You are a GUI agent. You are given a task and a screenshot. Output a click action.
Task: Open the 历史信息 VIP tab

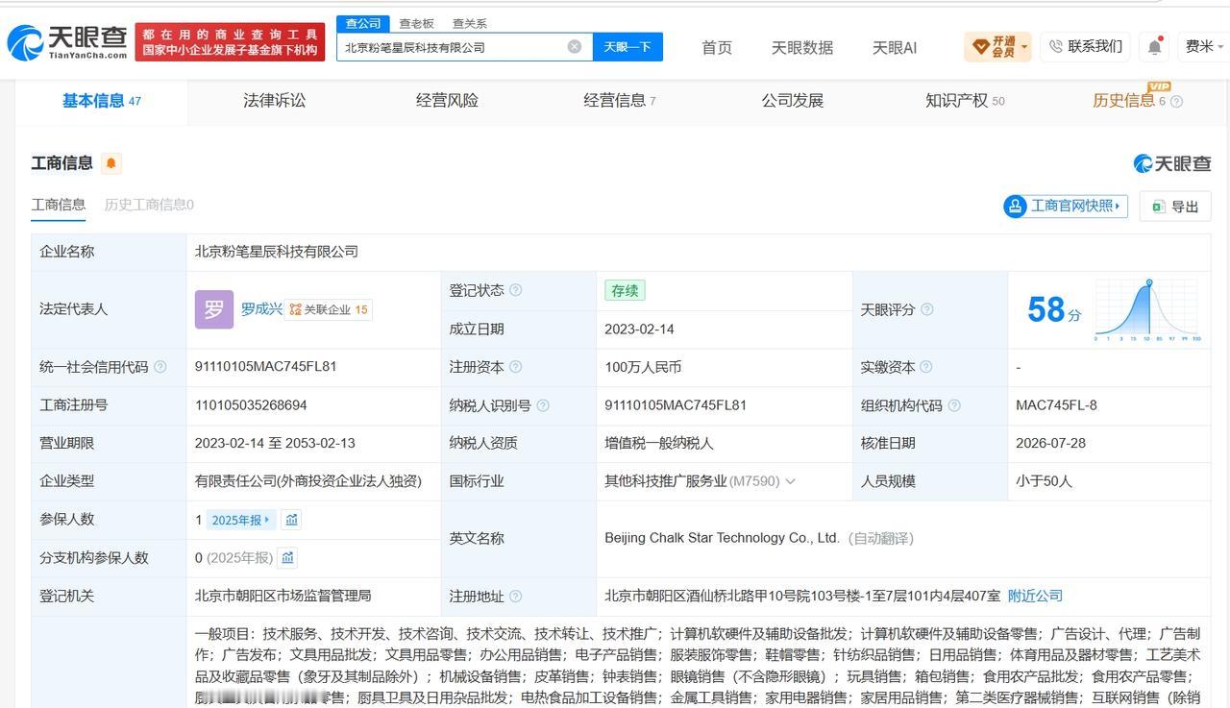pos(1129,100)
